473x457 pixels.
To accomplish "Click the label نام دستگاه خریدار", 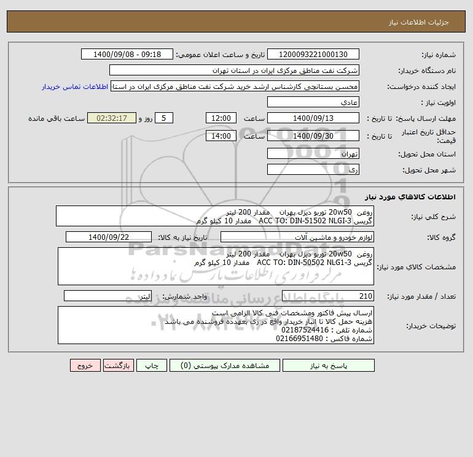I will (x=427, y=71).
